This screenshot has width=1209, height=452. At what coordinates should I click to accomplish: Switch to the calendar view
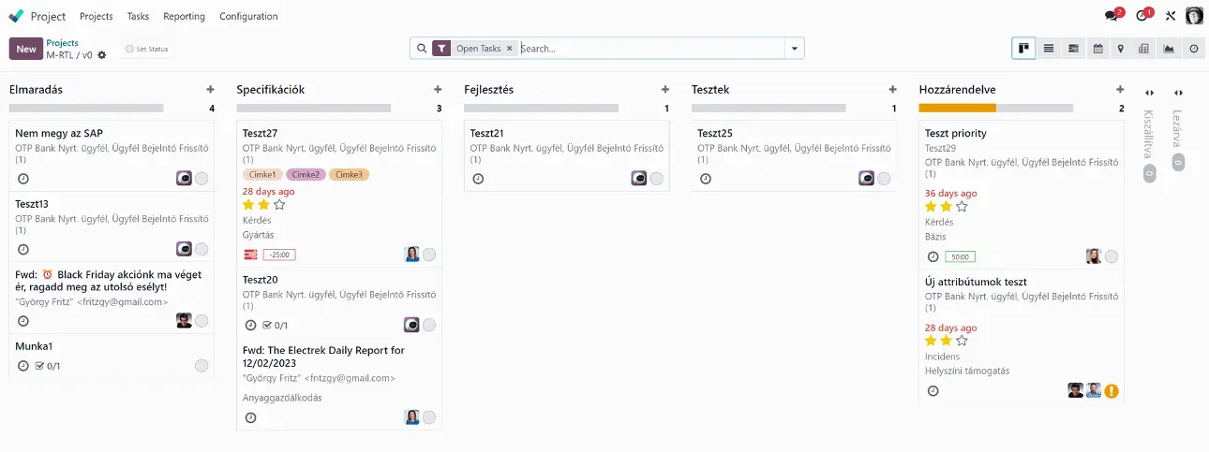coord(1097,49)
